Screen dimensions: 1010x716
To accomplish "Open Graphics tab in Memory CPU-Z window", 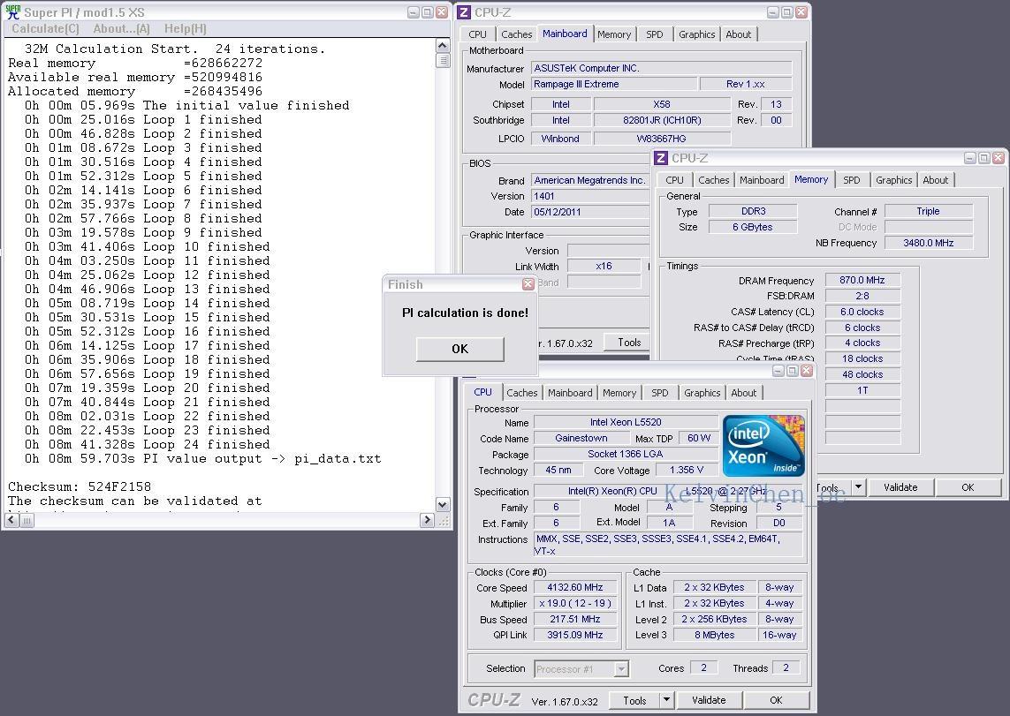I will tap(894, 180).
